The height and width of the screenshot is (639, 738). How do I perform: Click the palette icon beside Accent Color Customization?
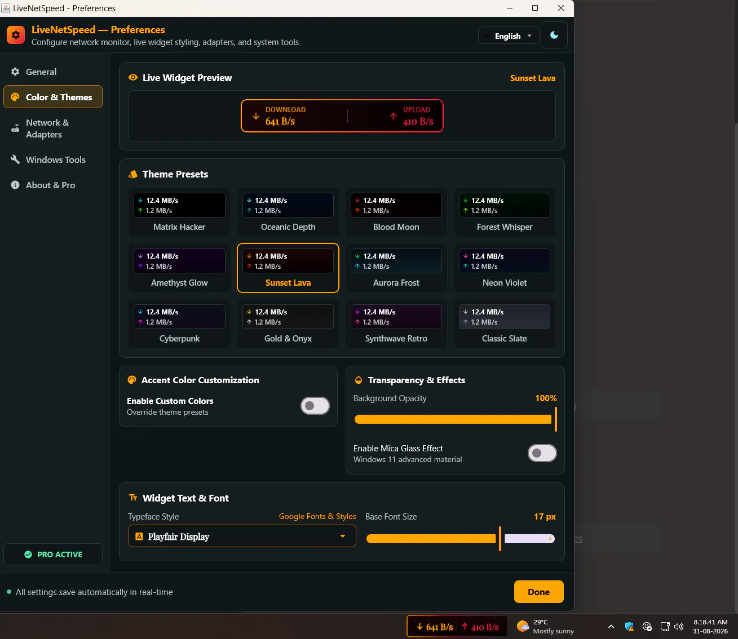132,380
